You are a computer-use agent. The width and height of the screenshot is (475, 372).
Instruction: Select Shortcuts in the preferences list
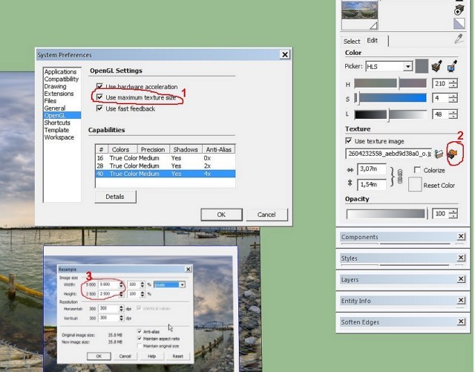57,123
